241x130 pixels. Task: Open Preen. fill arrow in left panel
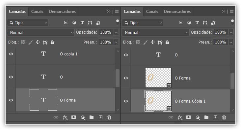(116, 42)
